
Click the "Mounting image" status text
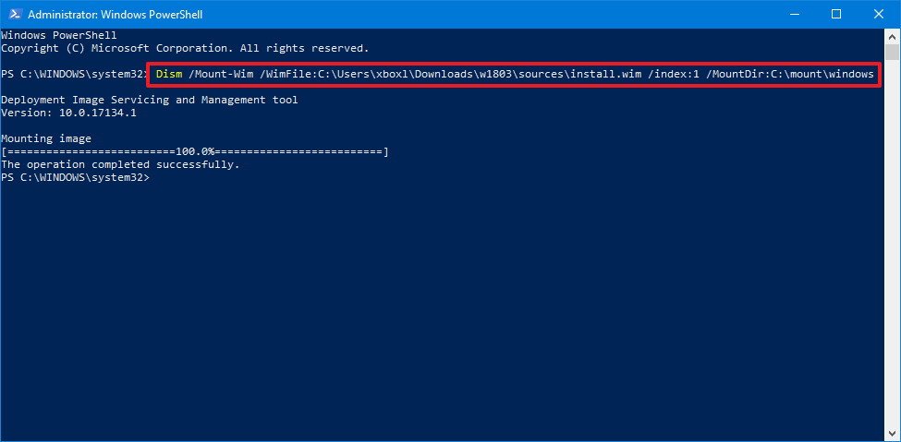(46, 138)
